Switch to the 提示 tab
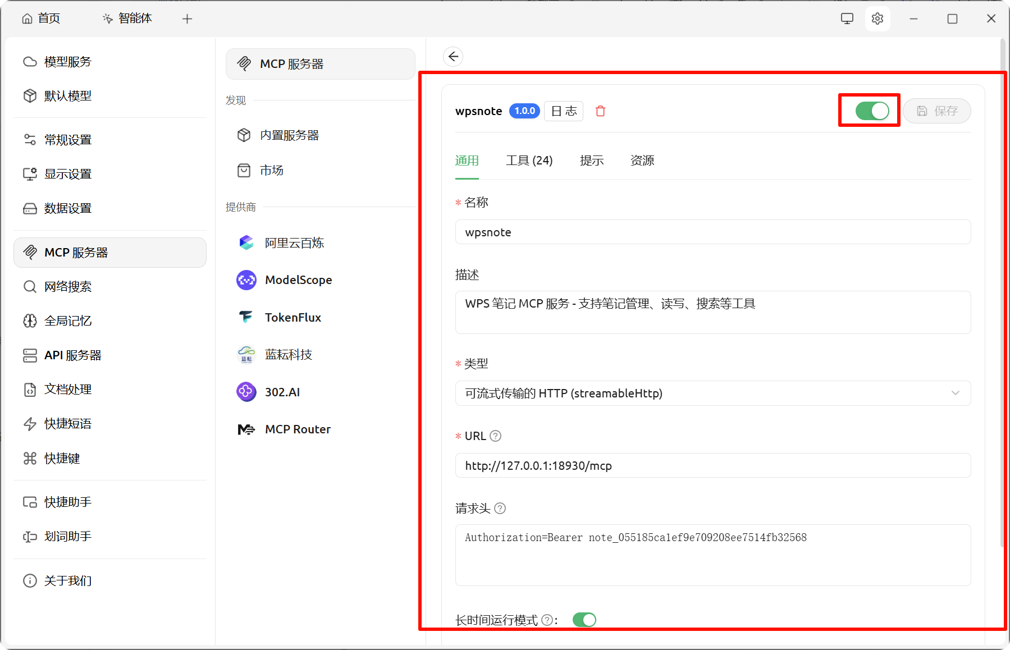1010x650 pixels. pos(592,161)
